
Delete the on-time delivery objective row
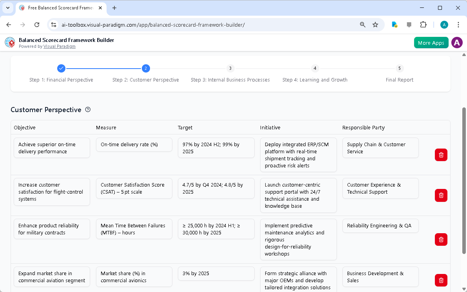tap(441, 155)
